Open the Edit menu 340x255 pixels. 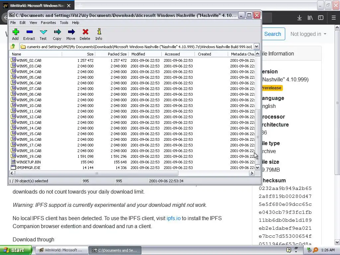coord(23,23)
